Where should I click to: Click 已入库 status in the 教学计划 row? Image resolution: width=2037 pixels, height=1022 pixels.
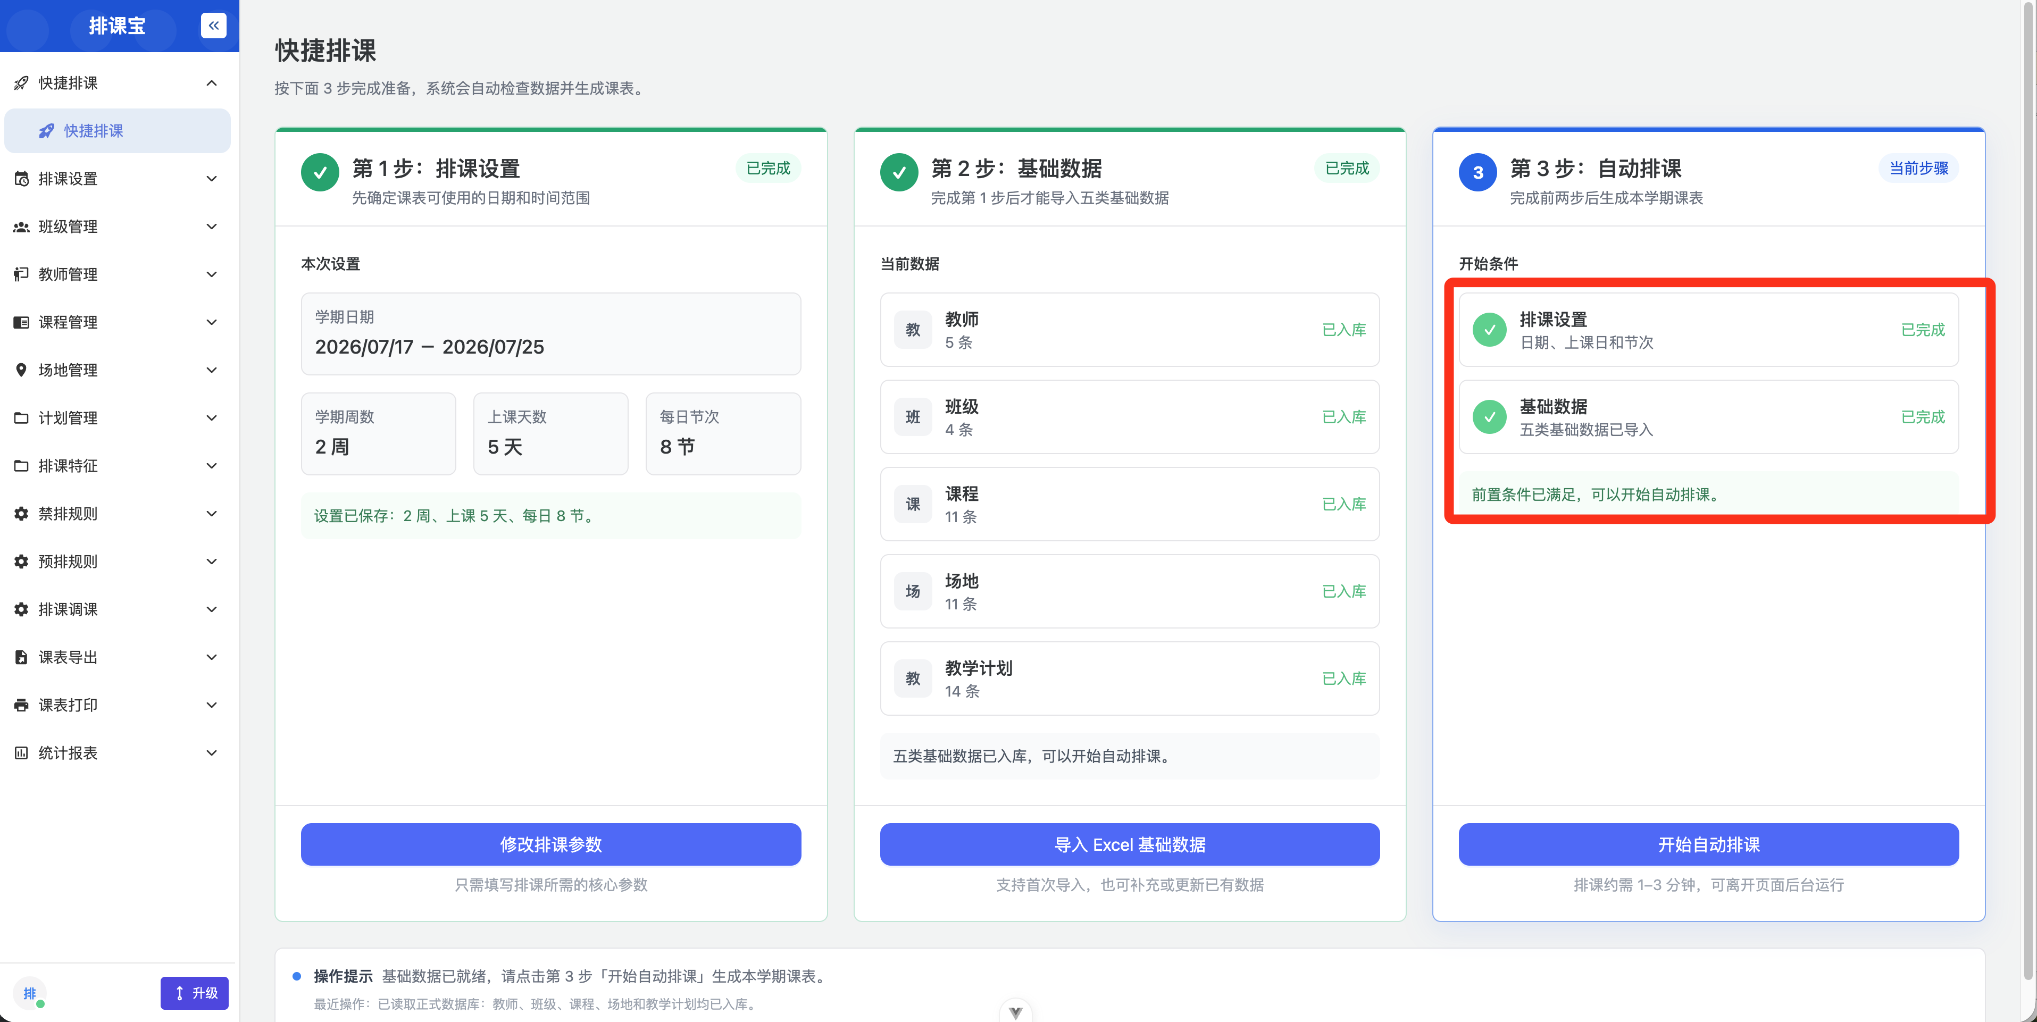coord(1345,678)
